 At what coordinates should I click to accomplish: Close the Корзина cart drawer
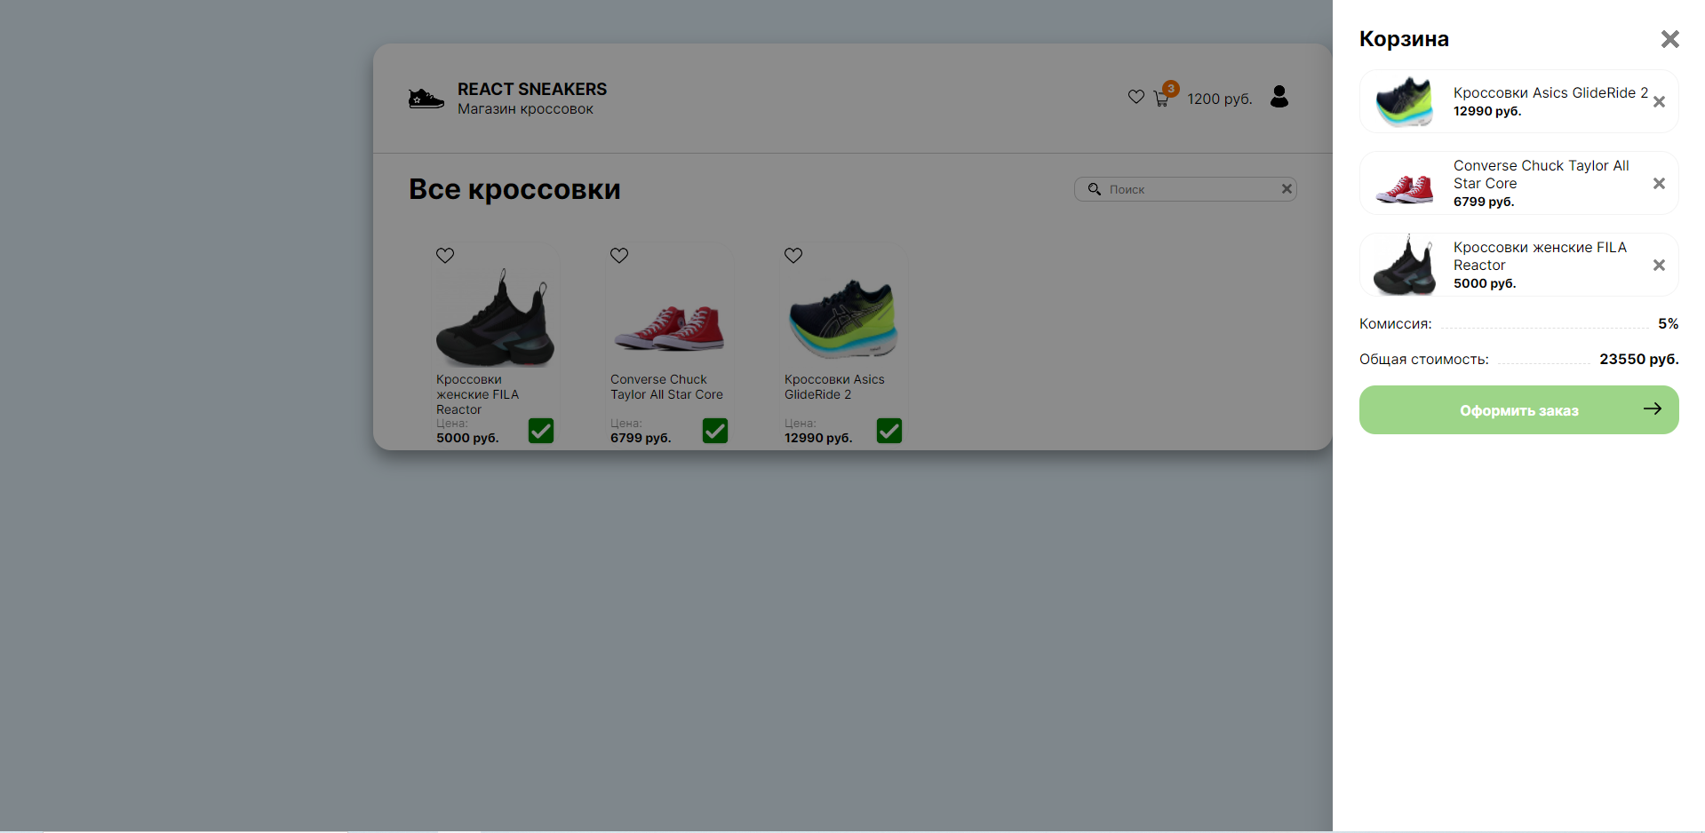coord(1669,39)
